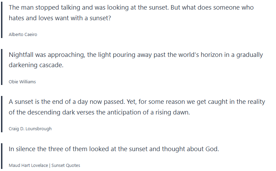This screenshot has width=276, height=171.
Task: Click the author name Alberto Caeiro
Action: pos(23,35)
